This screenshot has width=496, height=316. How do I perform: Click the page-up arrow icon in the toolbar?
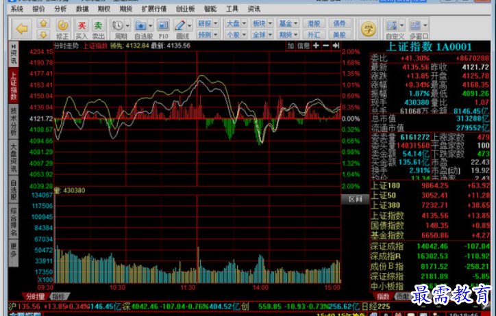(43, 23)
